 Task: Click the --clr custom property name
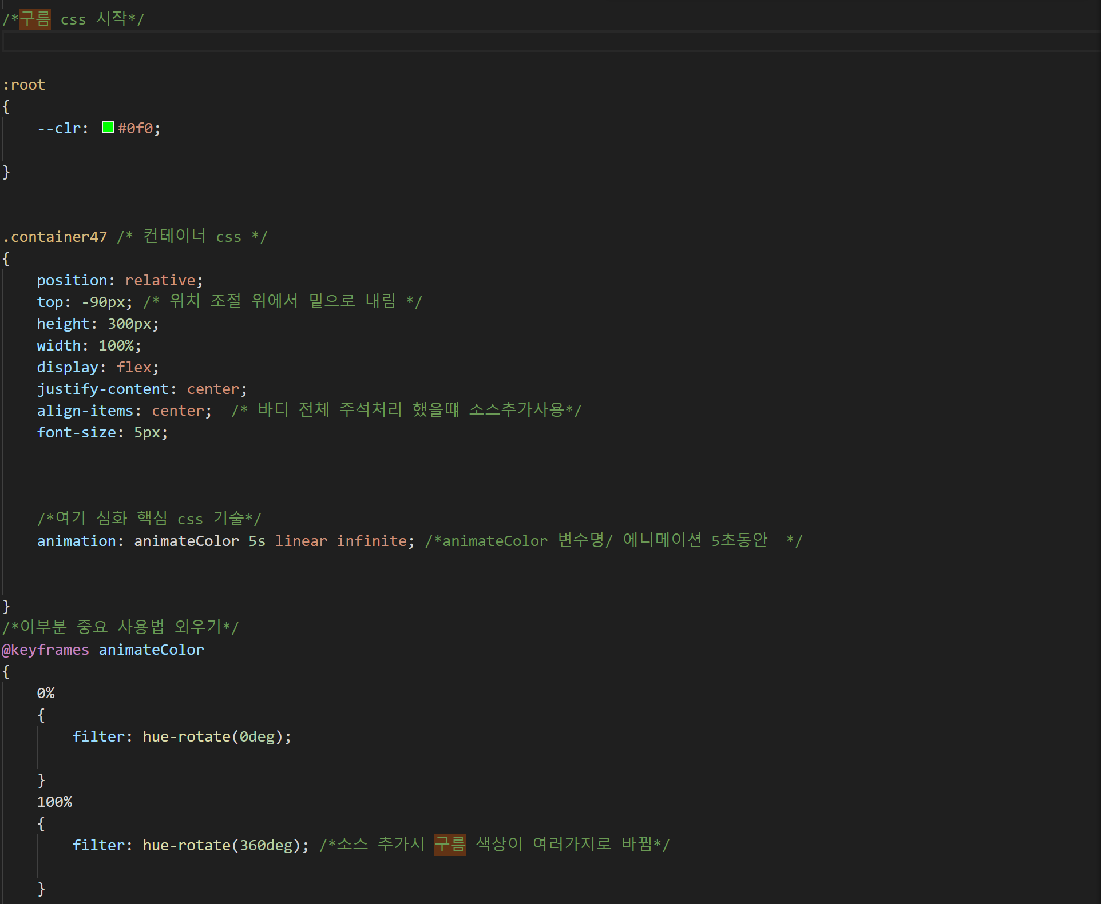pos(57,128)
